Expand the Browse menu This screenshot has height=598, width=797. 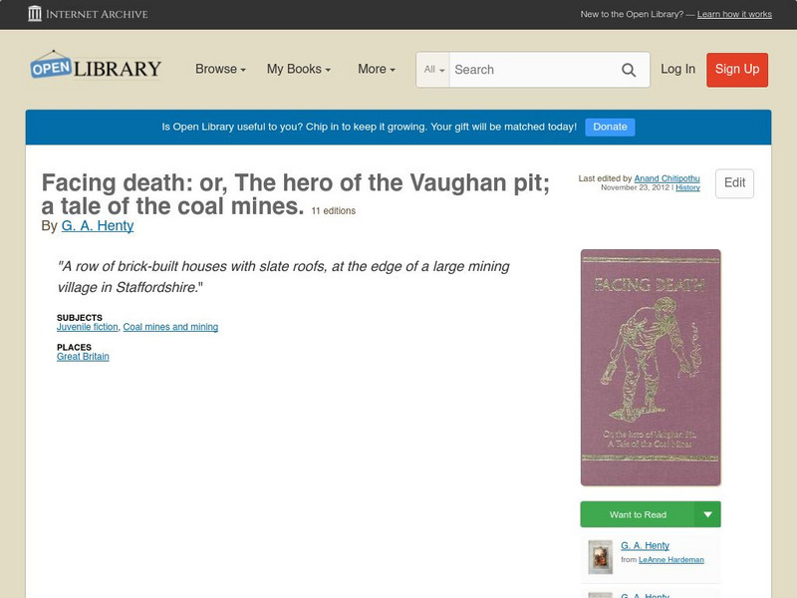220,69
